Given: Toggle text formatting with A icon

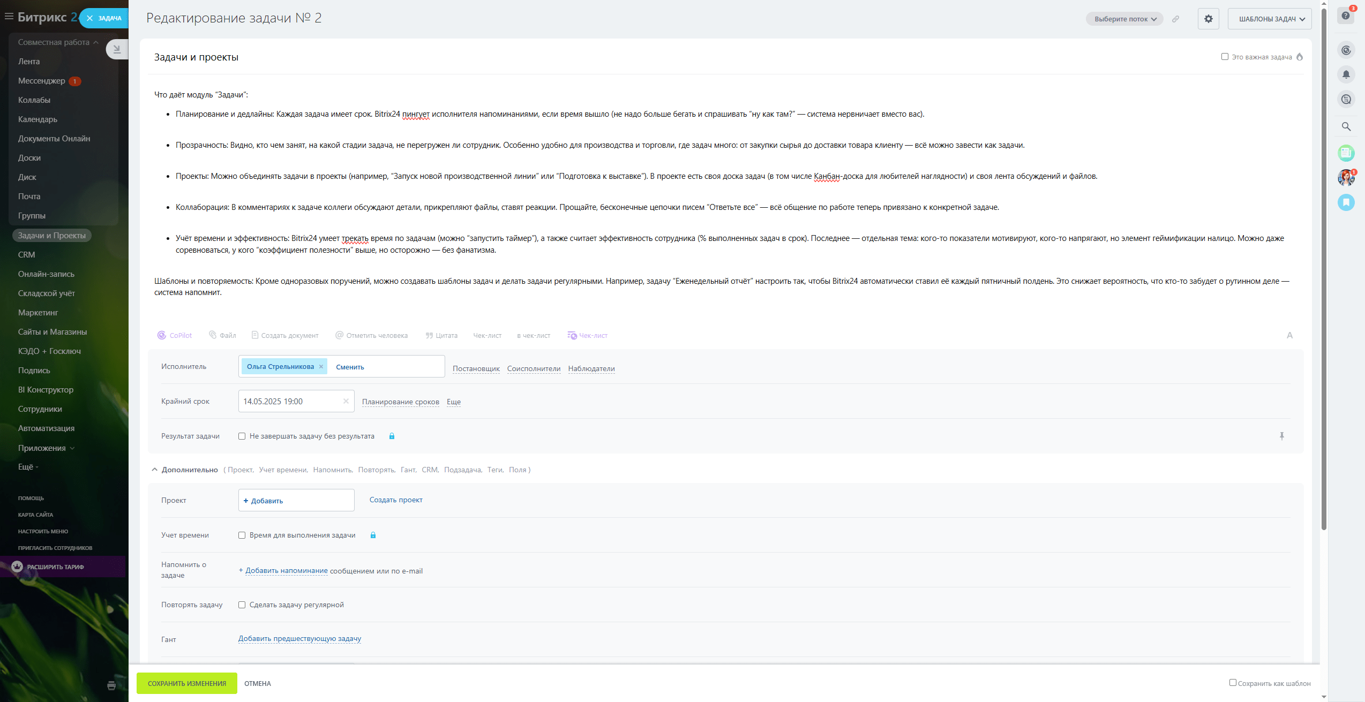Looking at the screenshot, I should (1290, 335).
